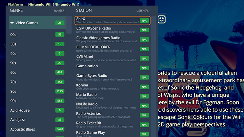
Task: Select the 00s genre
Action: click(x=37, y=35)
